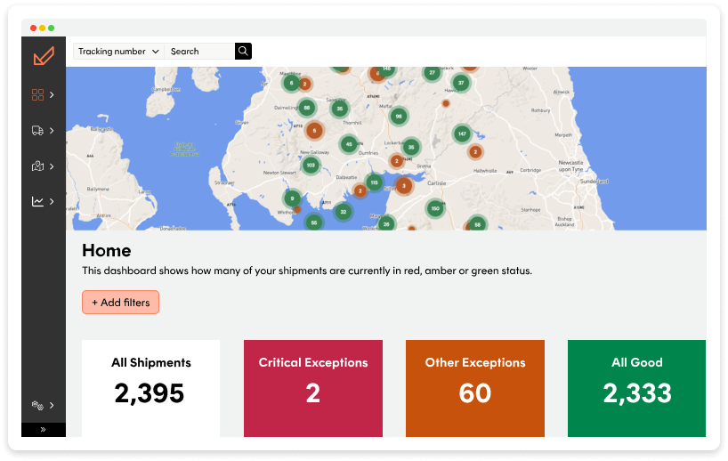Open the Critical Exceptions red tile
Screen dimensions: 728x461
coord(313,388)
